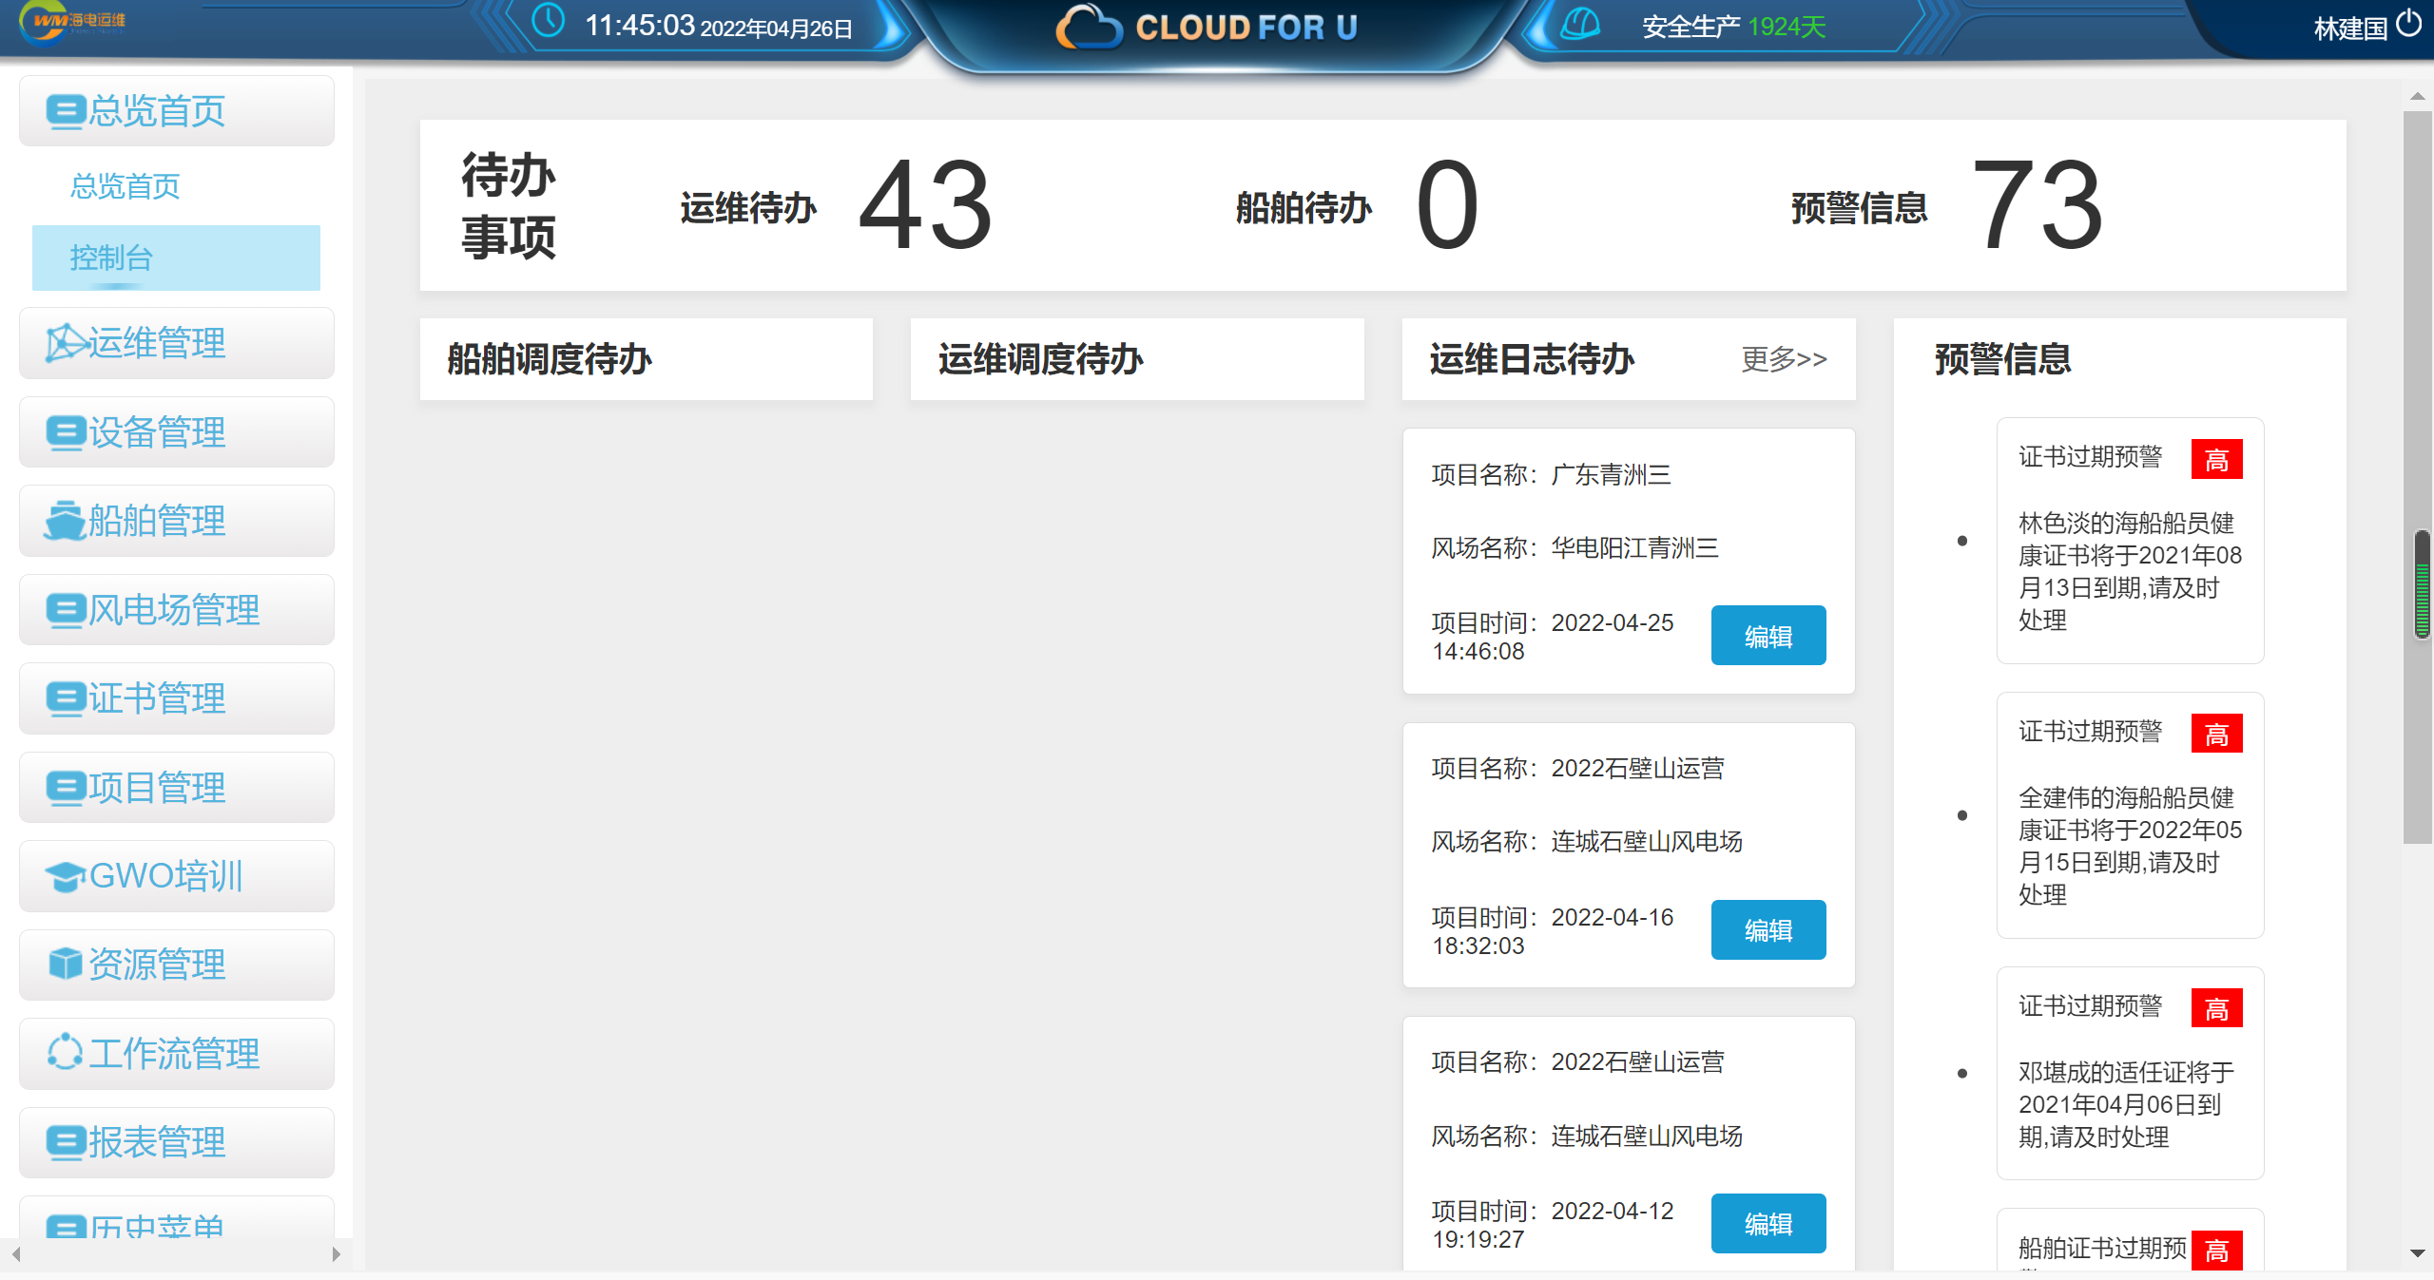Click the cloud logo icon
Viewport: 2434px width, 1280px height.
(1089, 27)
